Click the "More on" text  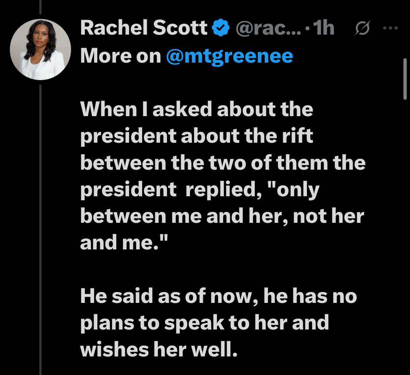(x=120, y=56)
